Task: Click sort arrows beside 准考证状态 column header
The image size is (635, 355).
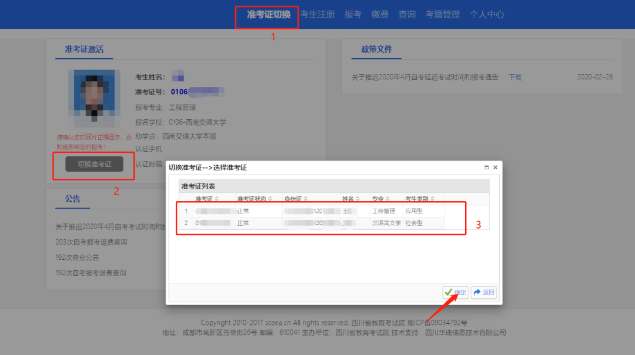Action: 269,197
